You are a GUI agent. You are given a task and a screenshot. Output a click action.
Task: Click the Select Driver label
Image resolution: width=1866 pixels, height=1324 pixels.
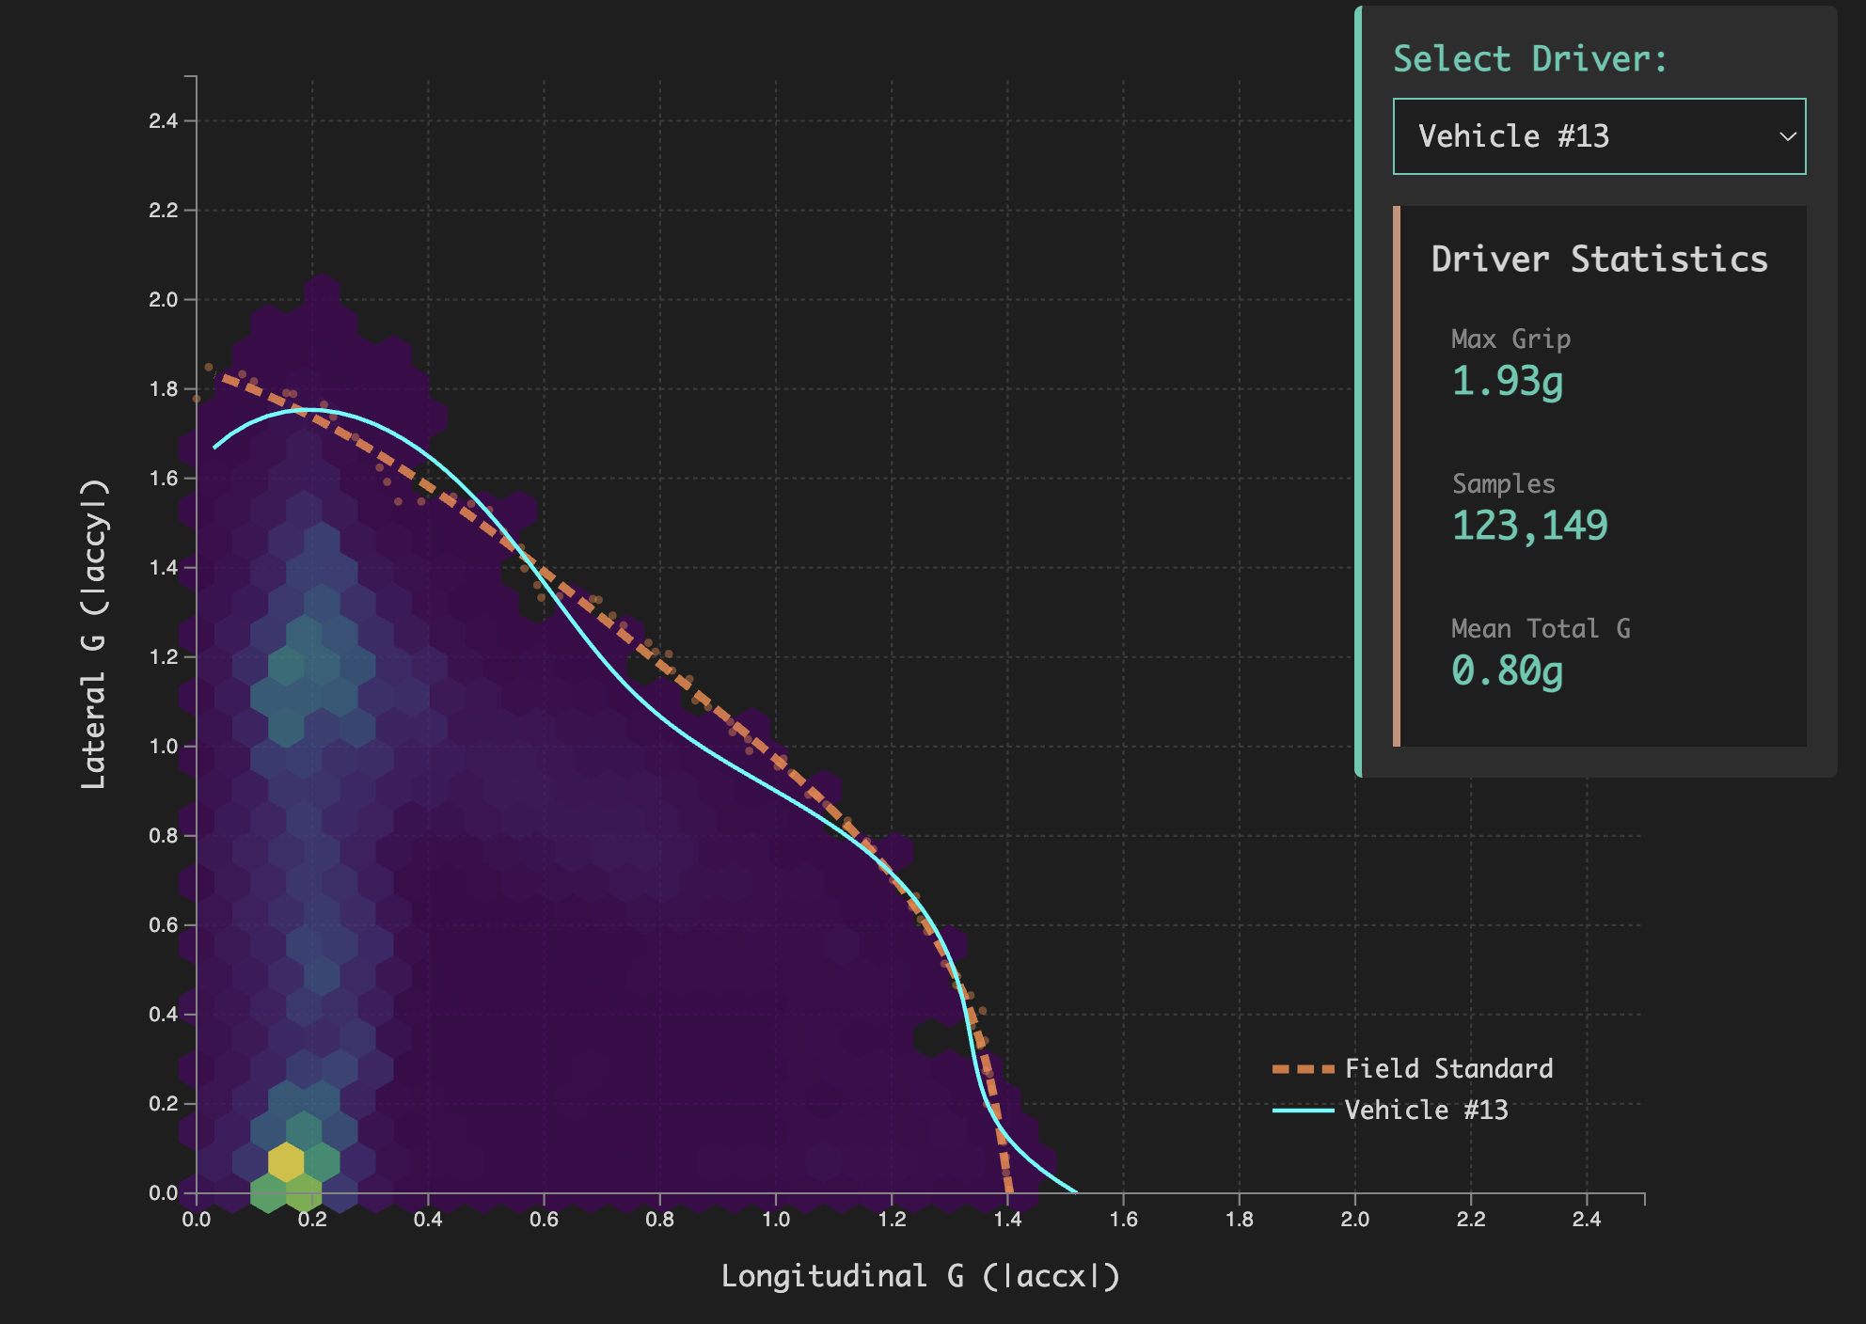point(1529,59)
